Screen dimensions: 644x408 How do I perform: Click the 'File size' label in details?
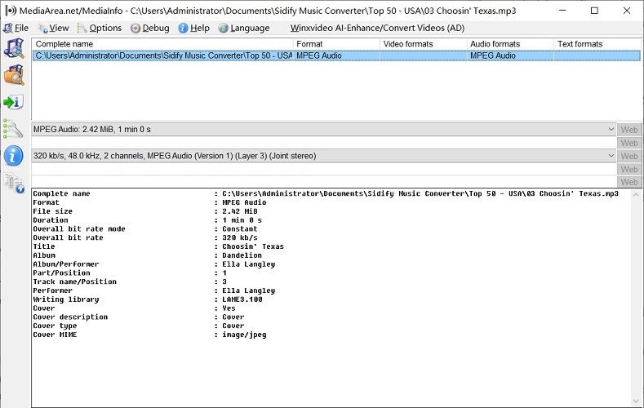[x=52, y=211]
